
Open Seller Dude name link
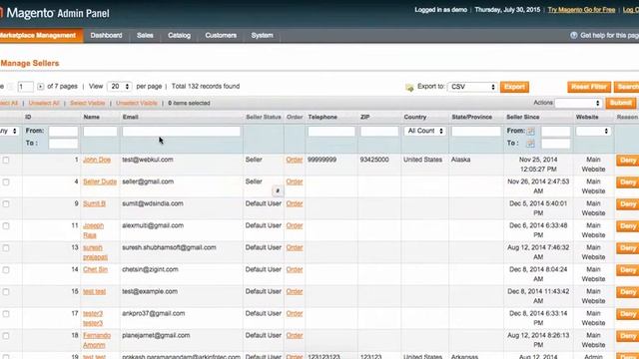[x=100, y=181]
